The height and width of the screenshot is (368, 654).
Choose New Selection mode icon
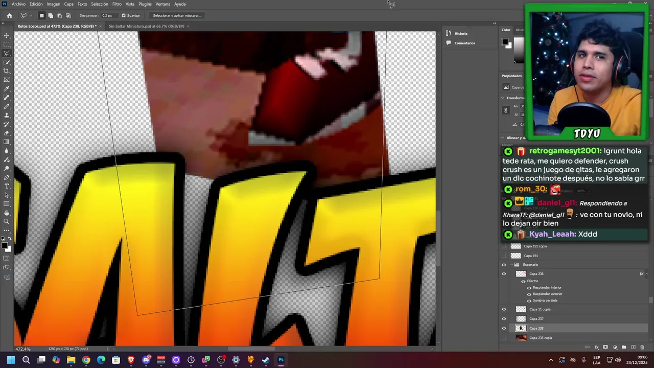pyautogui.click(x=42, y=15)
